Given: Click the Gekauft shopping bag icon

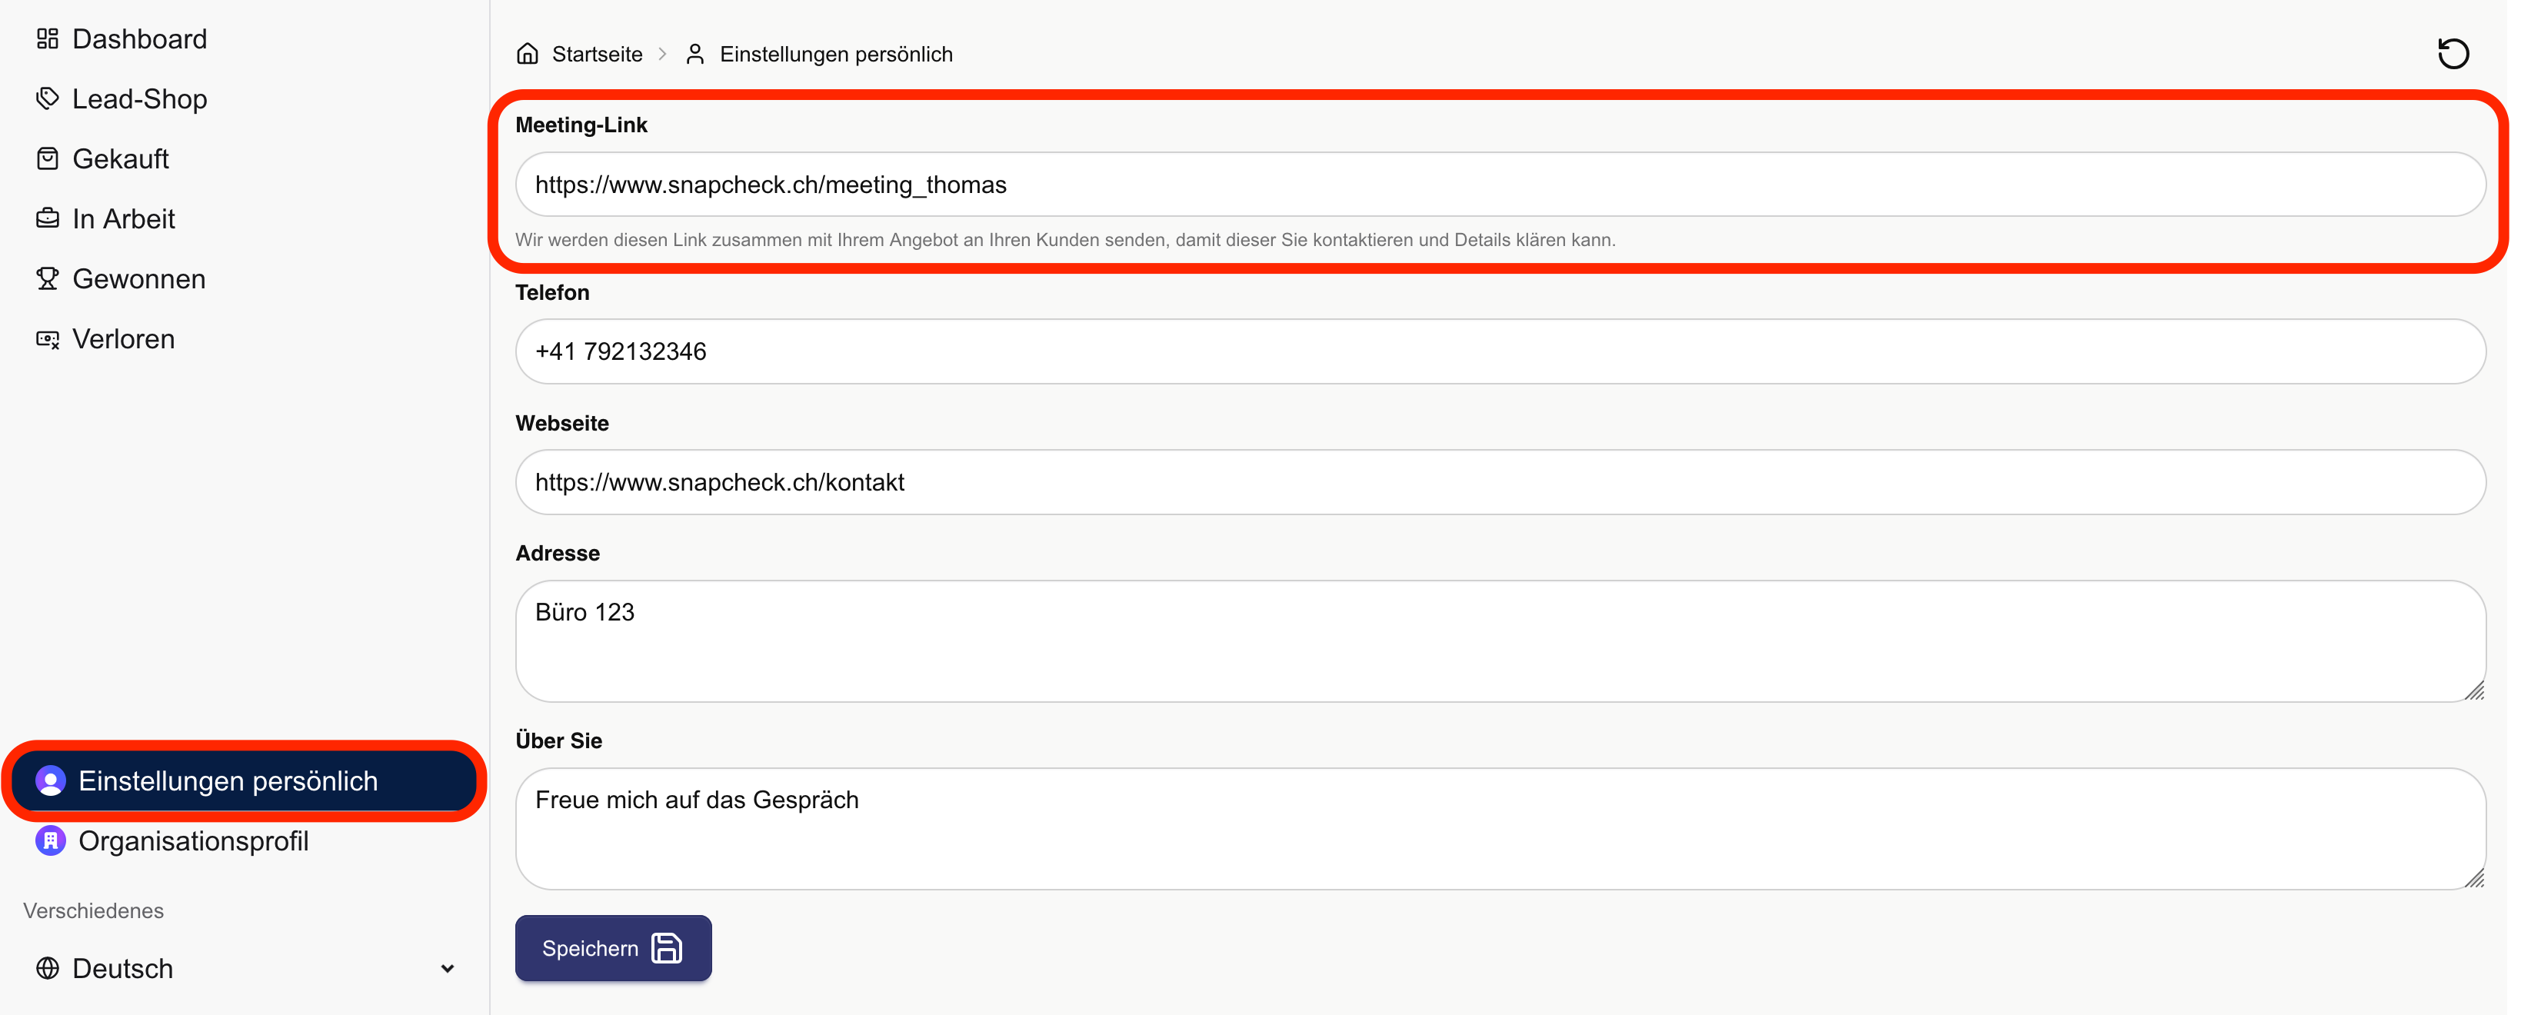Looking at the screenshot, I should click(x=48, y=159).
